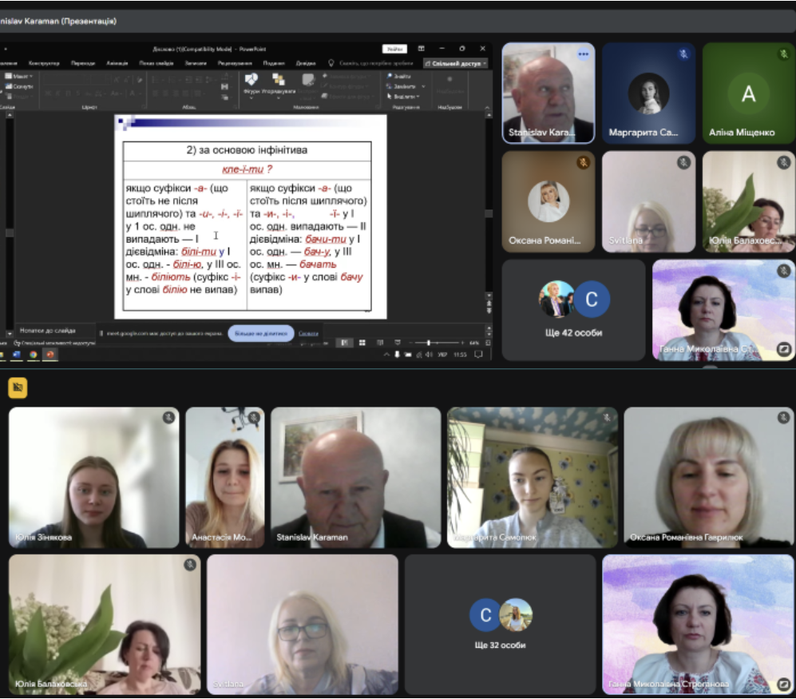Click the blue stop sharing button
Image resolution: width=796 pixels, height=699 pixels.
261,333
